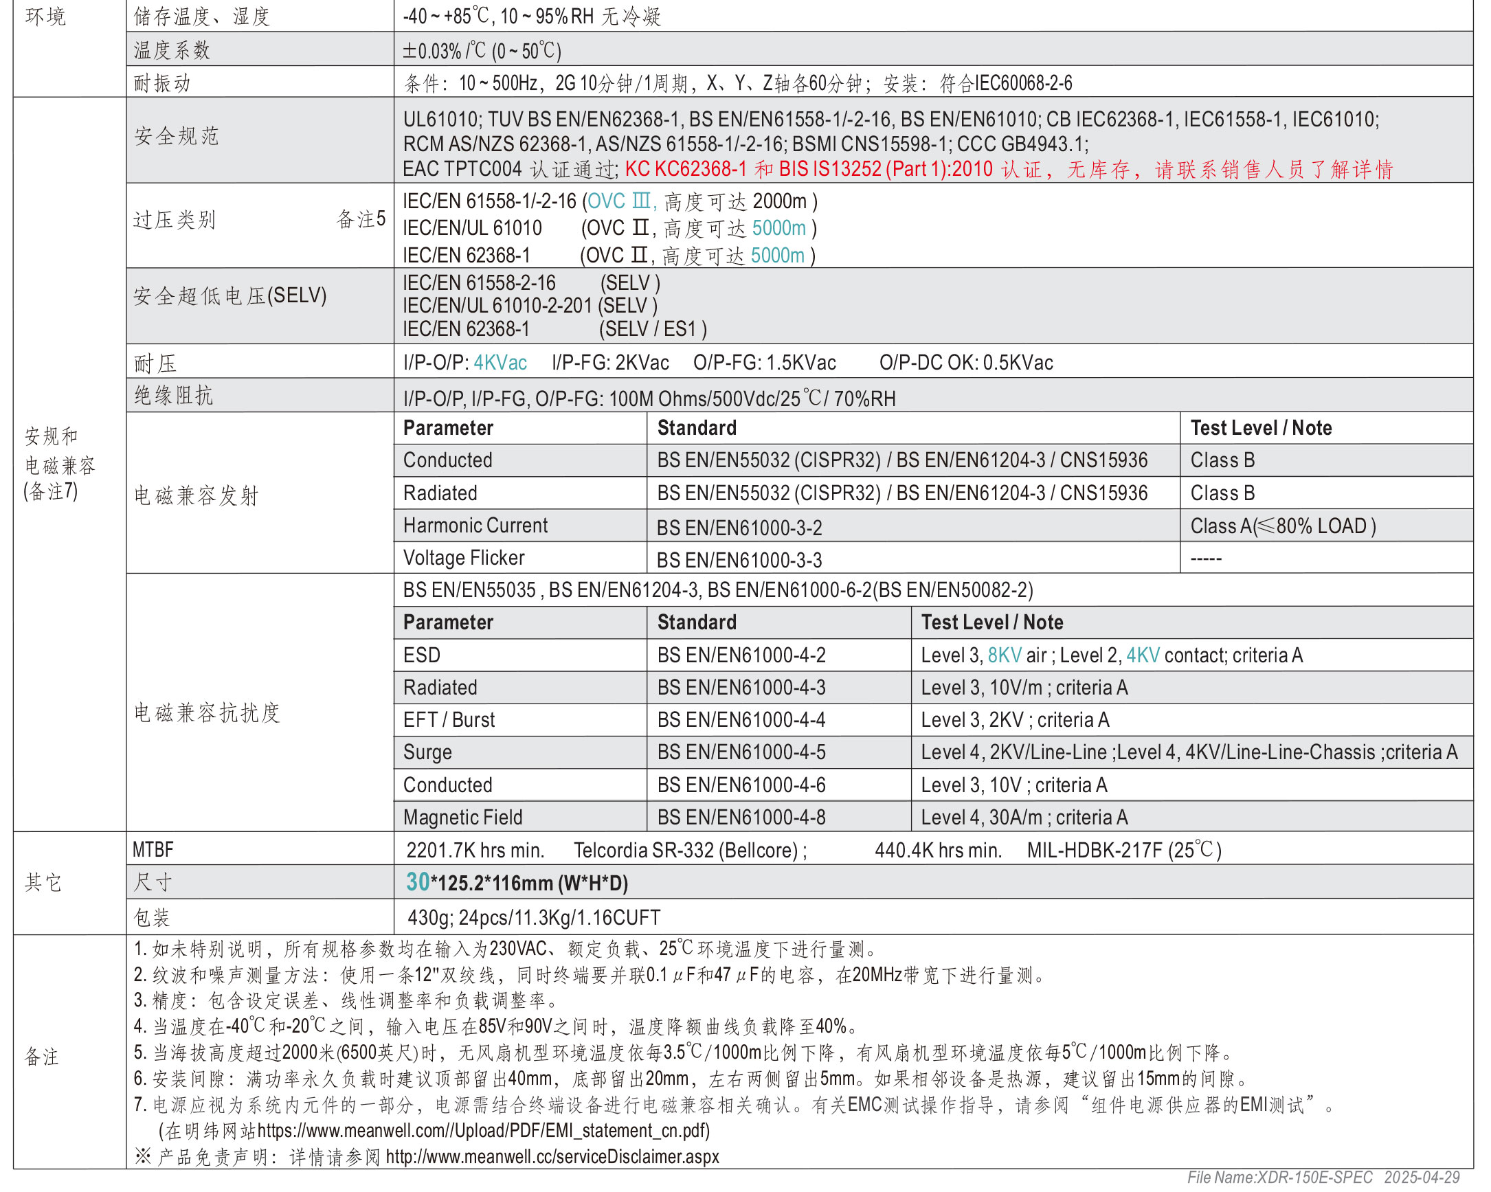Select '2201.7K hrs min.' MTBF value
Image resolution: width=1491 pixels, height=1192 pixels.
(475, 850)
